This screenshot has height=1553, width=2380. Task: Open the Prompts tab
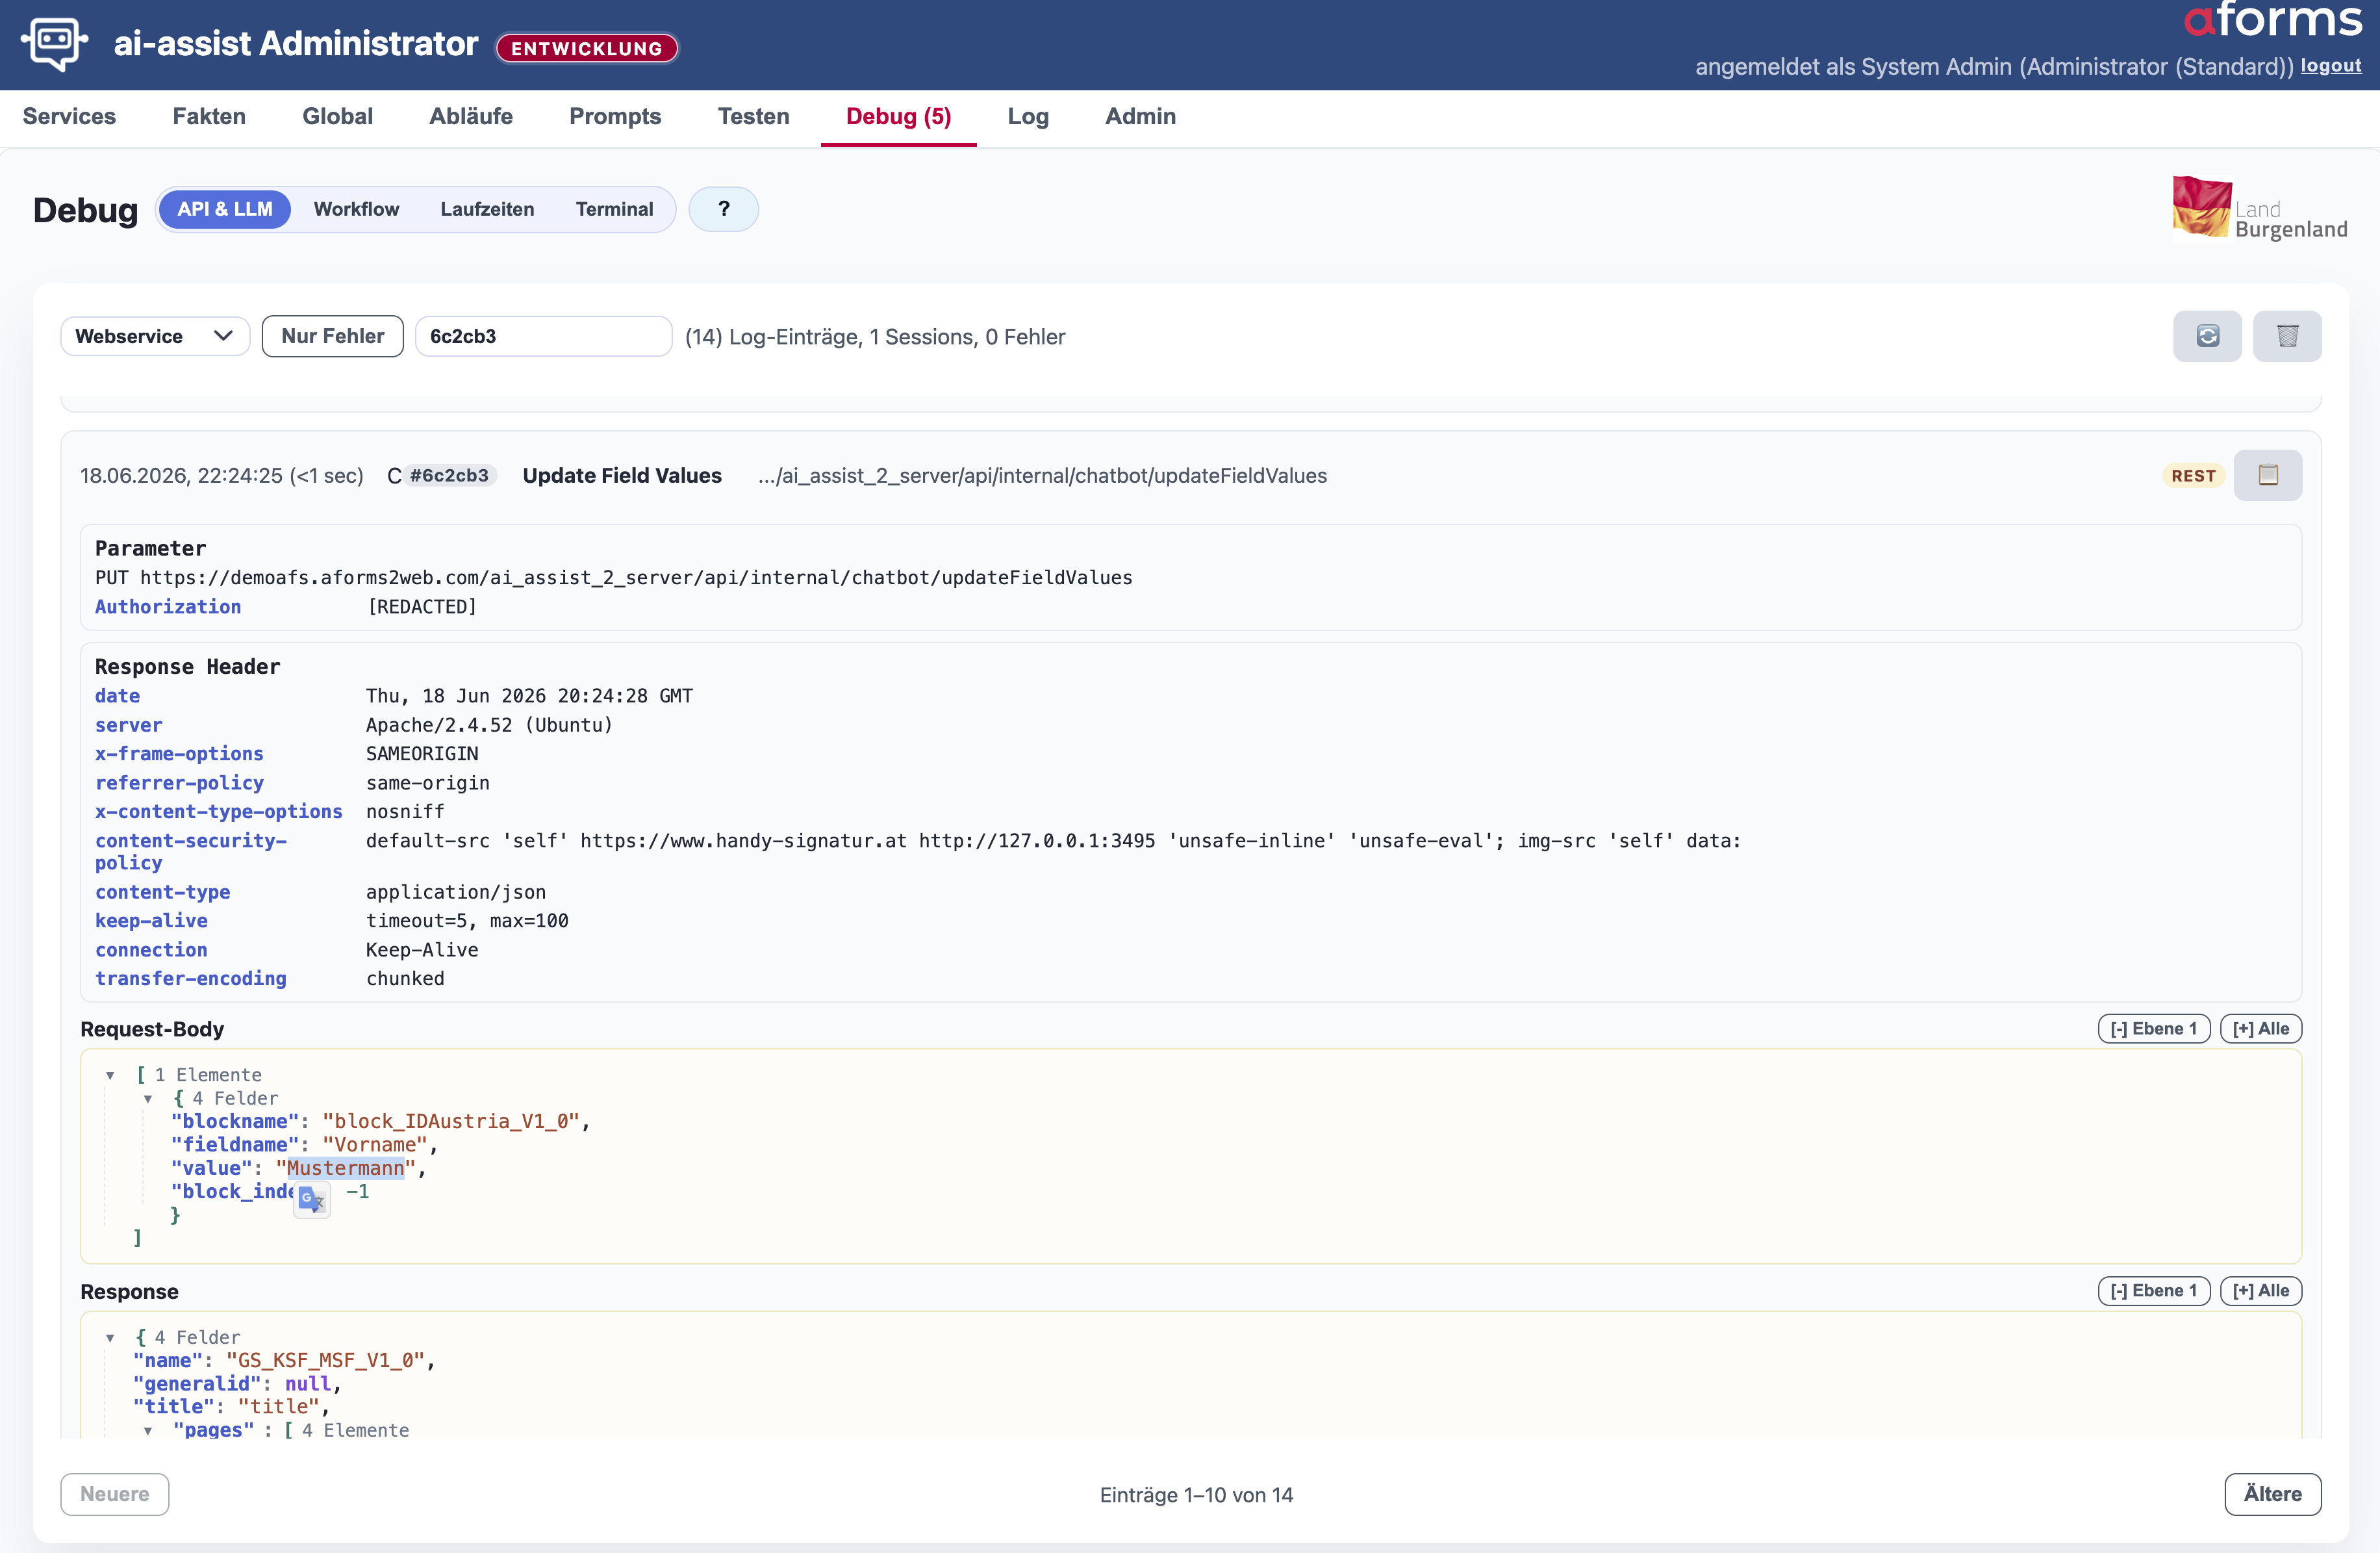click(x=615, y=116)
